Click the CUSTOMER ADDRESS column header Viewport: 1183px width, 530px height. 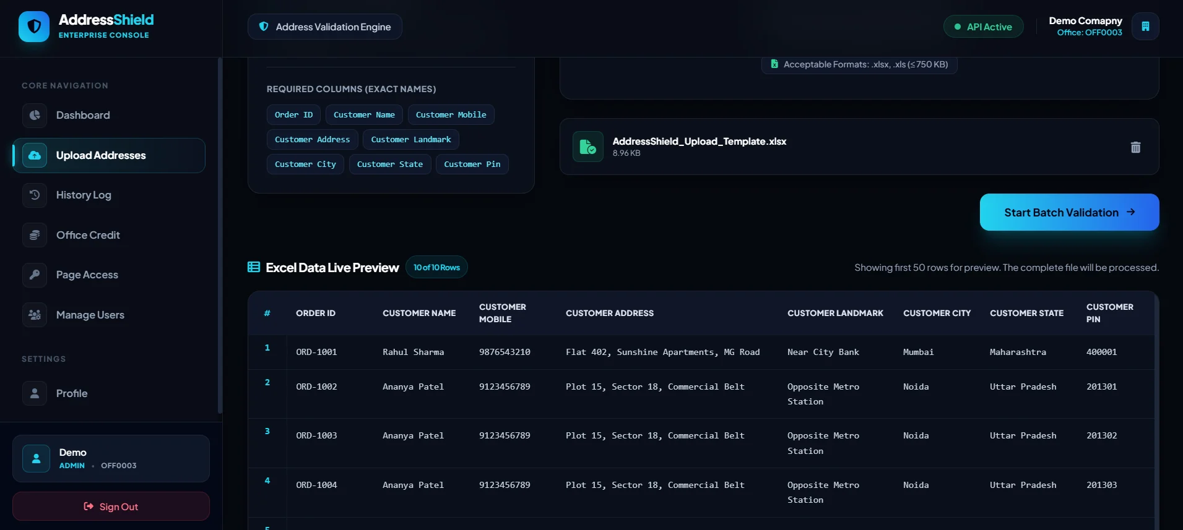pos(610,313)
